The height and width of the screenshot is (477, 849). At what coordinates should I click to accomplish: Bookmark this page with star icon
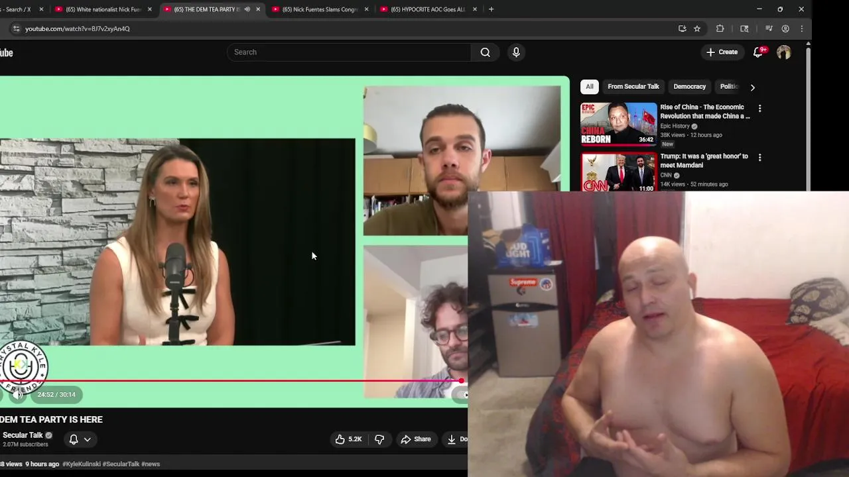[x=697, y=28]
